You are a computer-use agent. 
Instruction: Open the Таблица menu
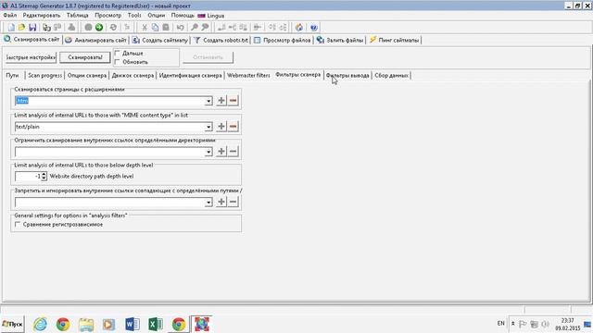pos(78,16)
